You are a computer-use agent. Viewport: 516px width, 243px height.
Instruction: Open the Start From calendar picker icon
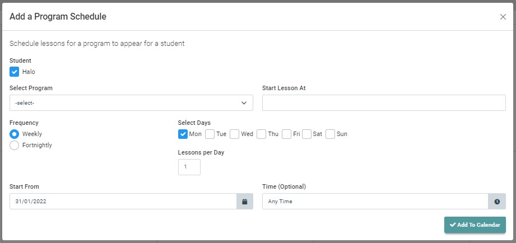(x=244, y=201)
